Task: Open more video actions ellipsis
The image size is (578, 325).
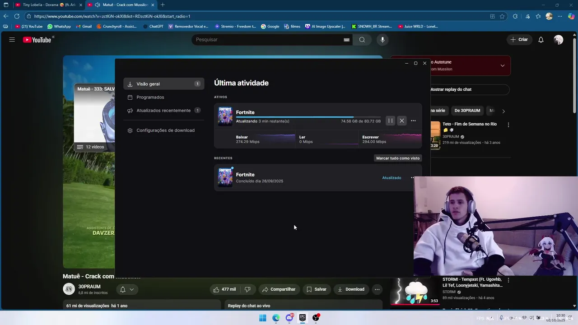Action: pos(377,289)
